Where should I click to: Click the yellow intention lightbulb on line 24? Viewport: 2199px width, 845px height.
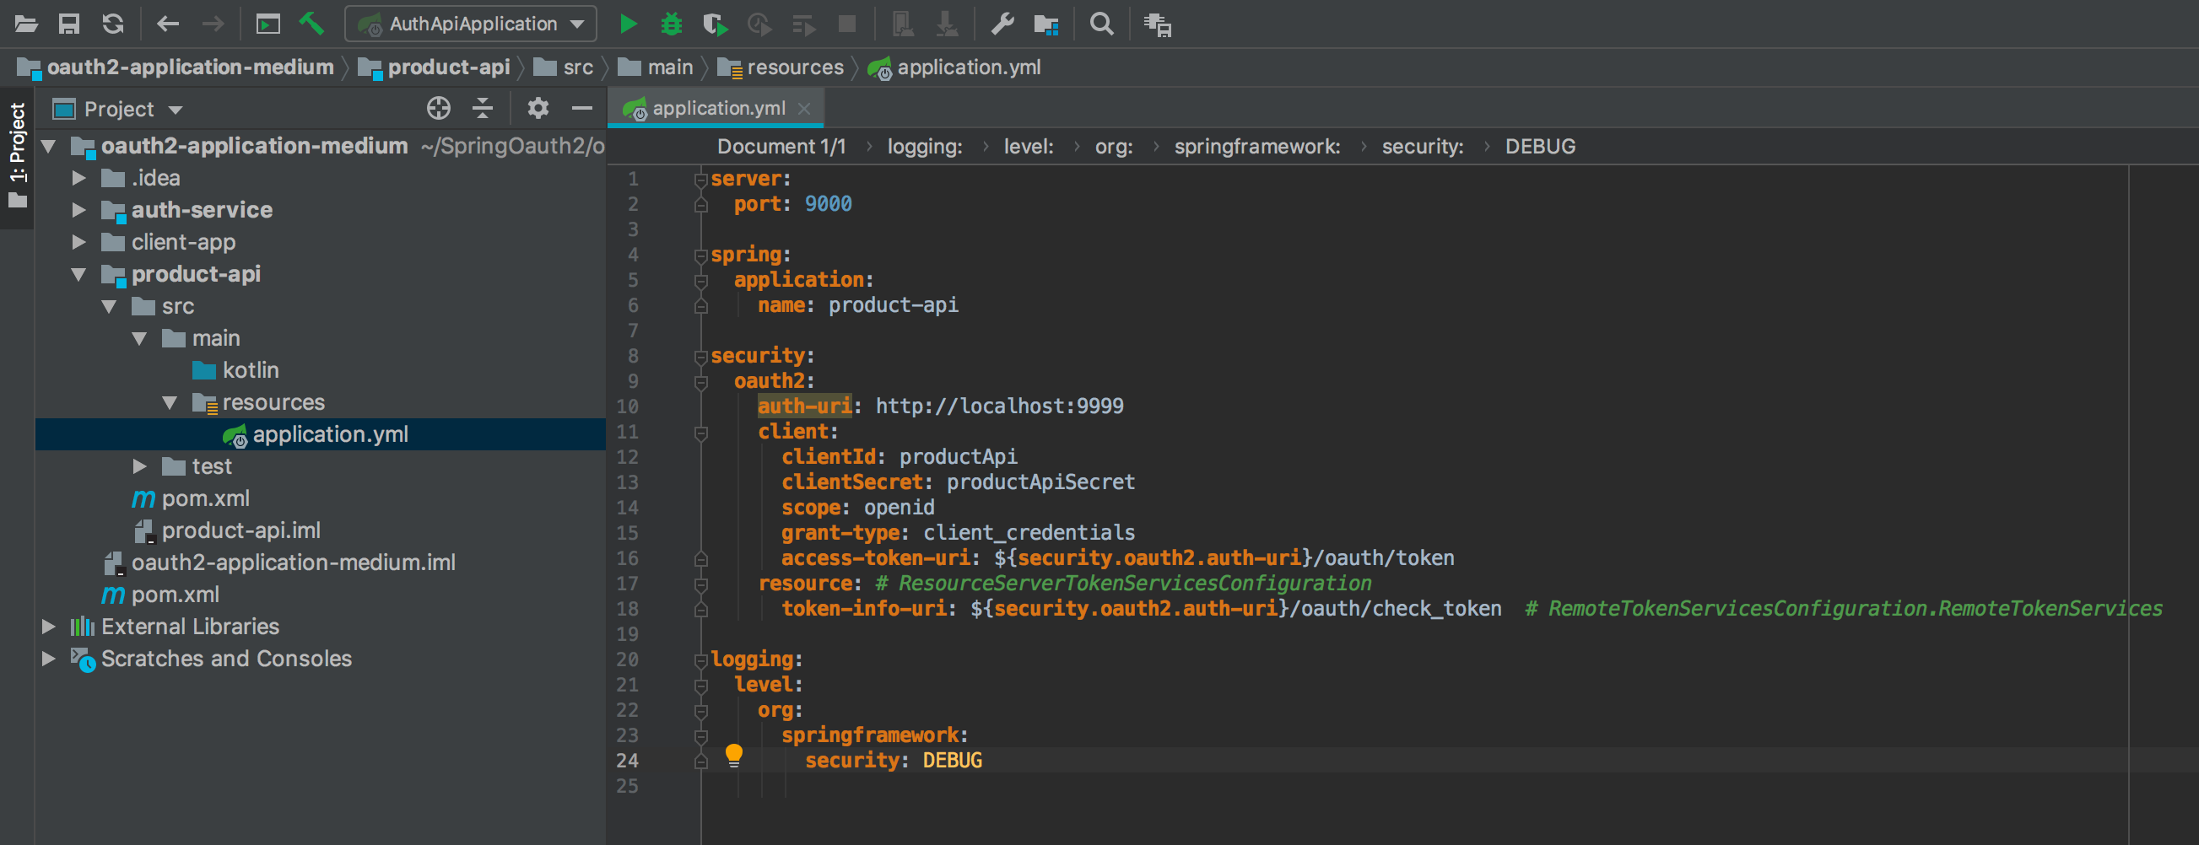click(x=733, y=755)
